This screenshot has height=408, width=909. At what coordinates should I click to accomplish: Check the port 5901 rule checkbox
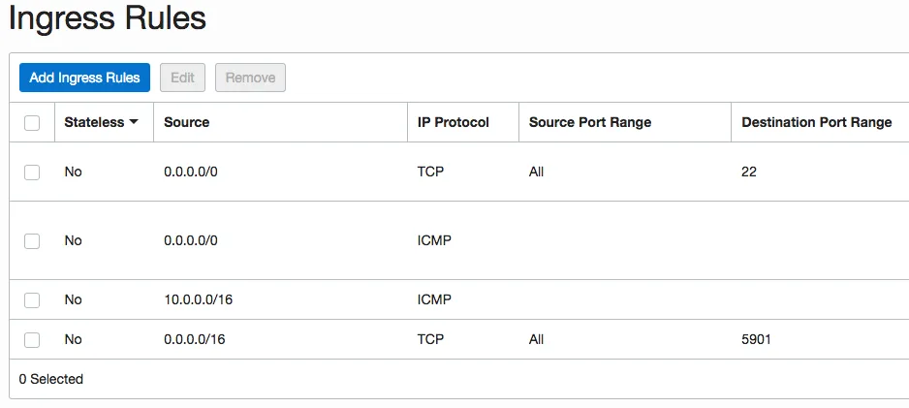[x=32, y=339]
